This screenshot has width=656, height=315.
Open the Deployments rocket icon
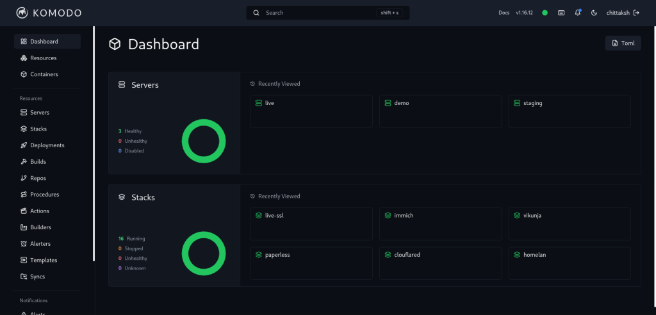coord(24,145)
